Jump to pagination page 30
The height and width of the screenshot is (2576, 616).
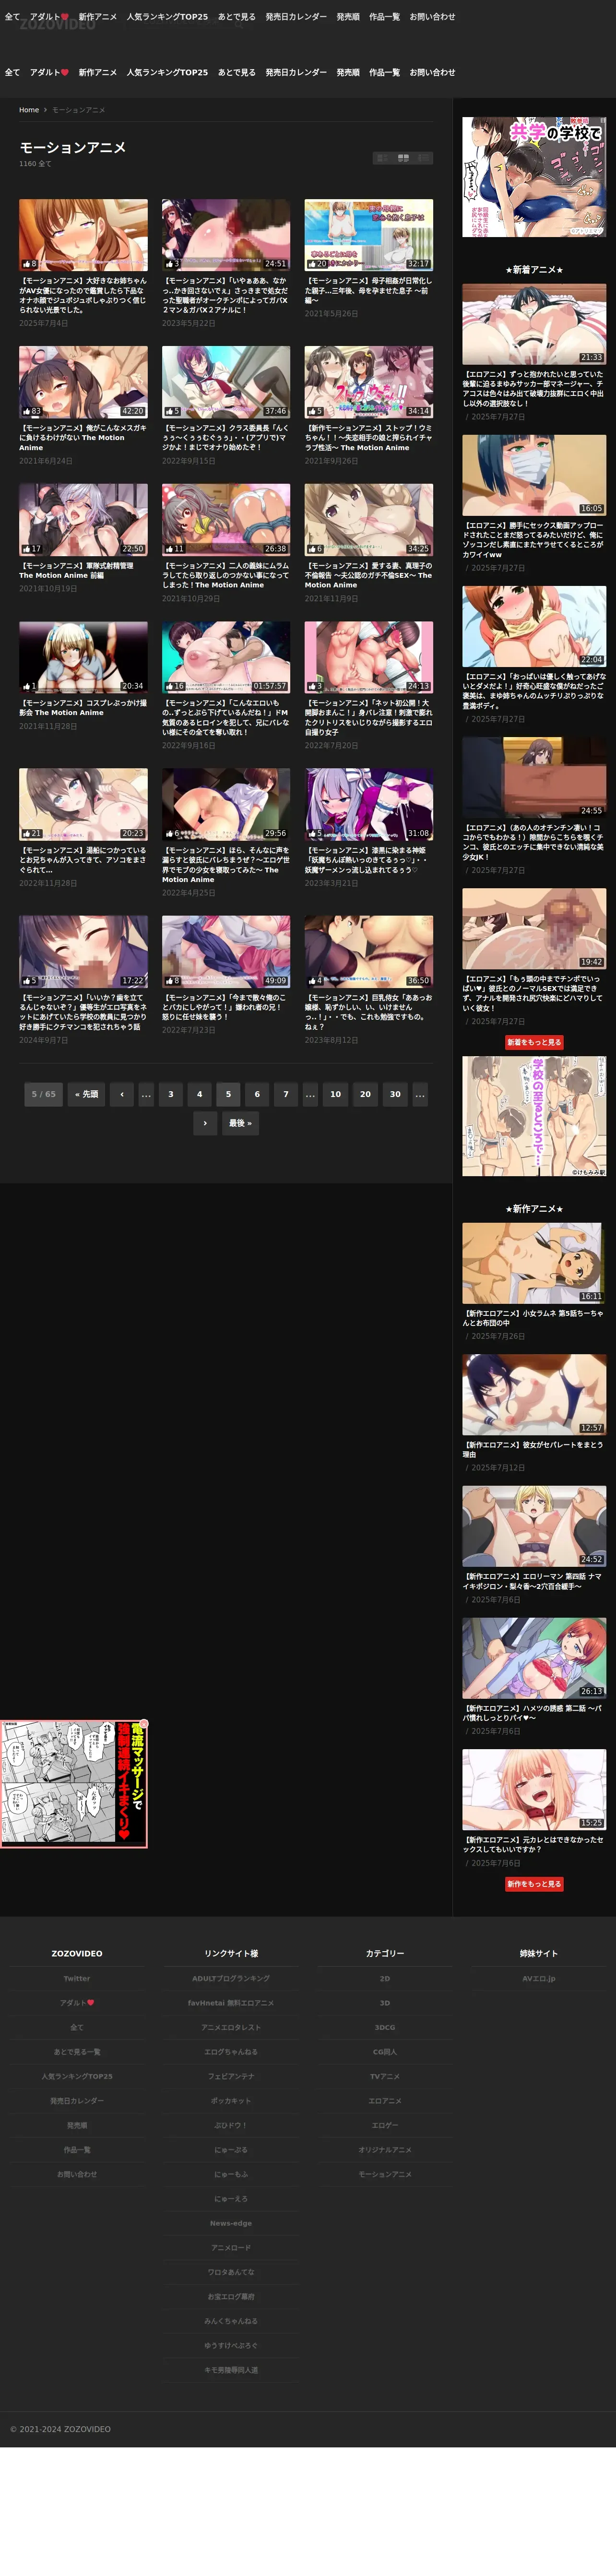395,1094
